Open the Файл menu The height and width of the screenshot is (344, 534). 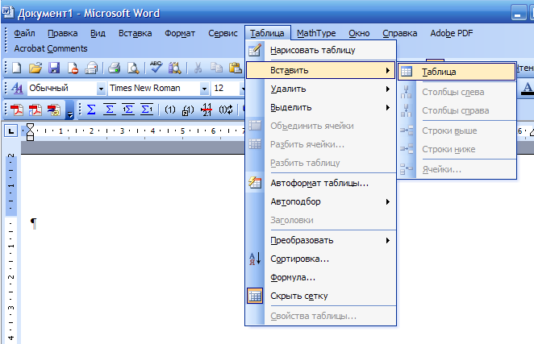point(24,33)
